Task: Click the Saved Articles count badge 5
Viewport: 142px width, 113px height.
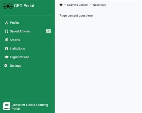Action: [48, 31]
